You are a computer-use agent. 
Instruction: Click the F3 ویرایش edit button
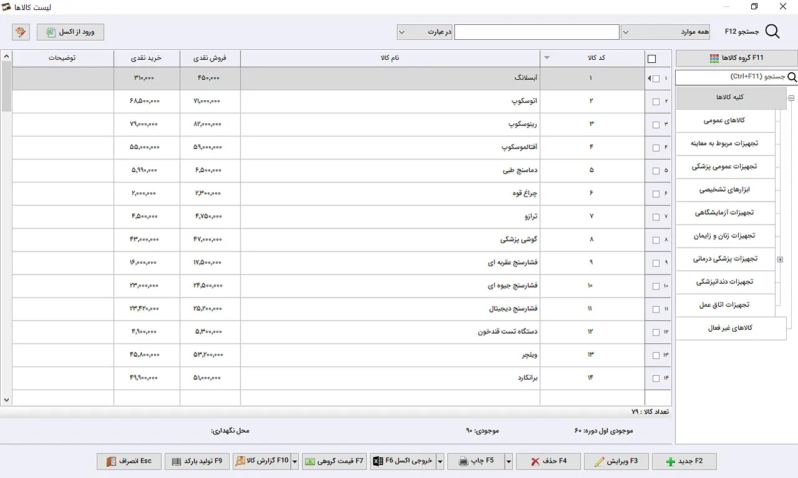point(616,461)
